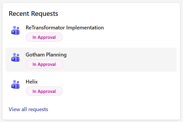The height and width of the screenshot is (122, 183).
Task: Open the ReTransformator Implementation request
Action: (x=65, y=28)
